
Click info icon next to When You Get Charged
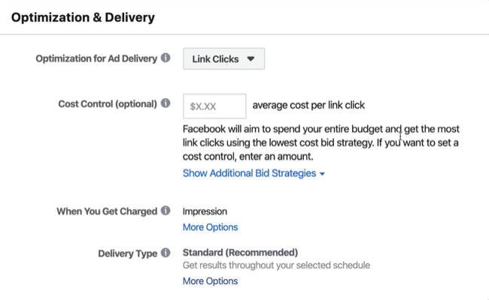tap(166, 211)
